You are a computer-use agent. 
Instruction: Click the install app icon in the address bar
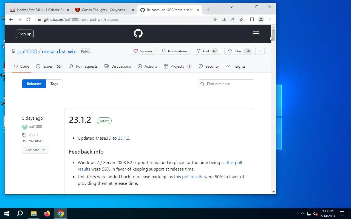[x=224, y=19]
